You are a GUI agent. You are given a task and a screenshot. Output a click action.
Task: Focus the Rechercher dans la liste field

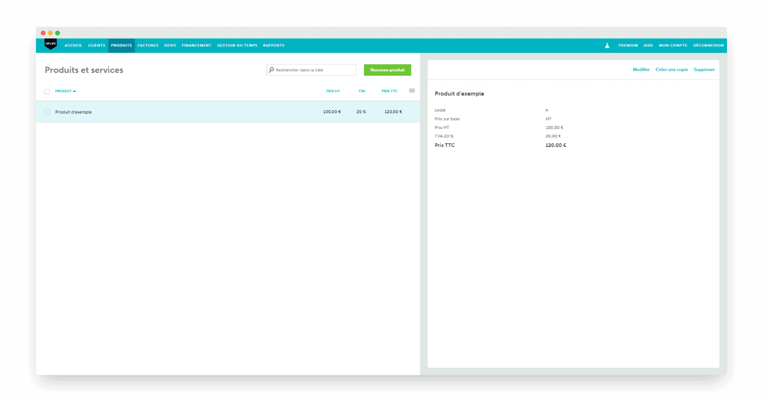(312, 70)
